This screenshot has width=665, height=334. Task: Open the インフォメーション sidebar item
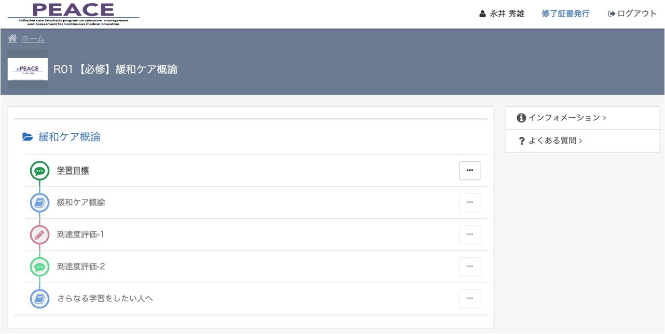[x=583, y=118]
